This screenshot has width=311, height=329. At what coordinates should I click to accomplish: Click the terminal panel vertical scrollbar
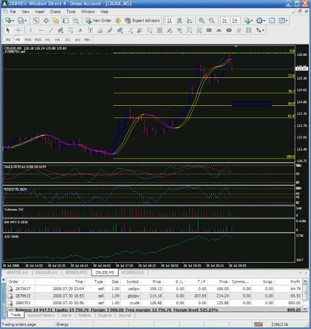(x=305, y=295)
